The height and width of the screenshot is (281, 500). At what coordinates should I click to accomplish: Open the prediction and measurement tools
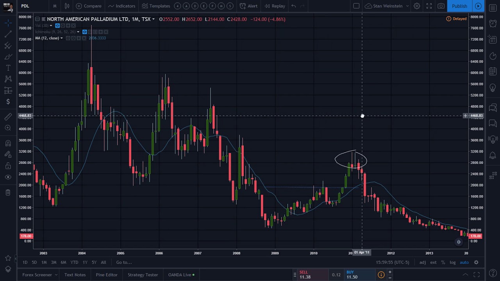8,91
